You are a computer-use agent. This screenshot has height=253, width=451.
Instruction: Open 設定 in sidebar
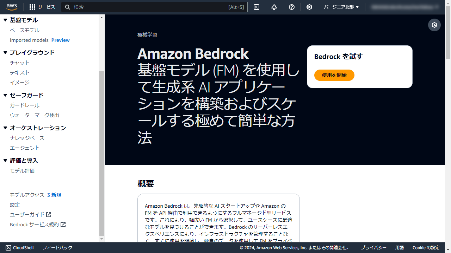coord(15,205)
